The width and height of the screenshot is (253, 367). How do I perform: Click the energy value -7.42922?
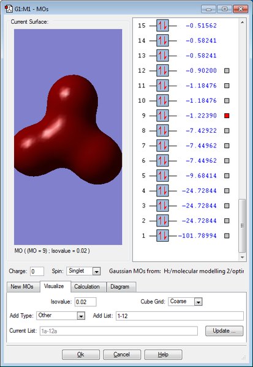(x=201, y=131)
